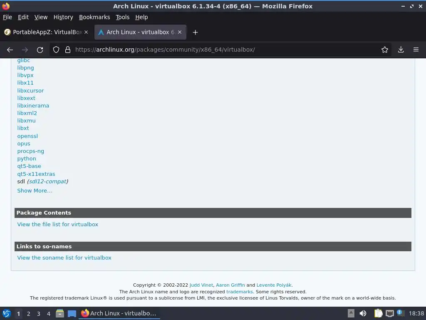Open Judd Vinet copyright link
Viewport: 426px width, 320px height.
(201, 285)
